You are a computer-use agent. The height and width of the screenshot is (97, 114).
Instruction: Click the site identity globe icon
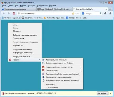[x=19, y=13]
